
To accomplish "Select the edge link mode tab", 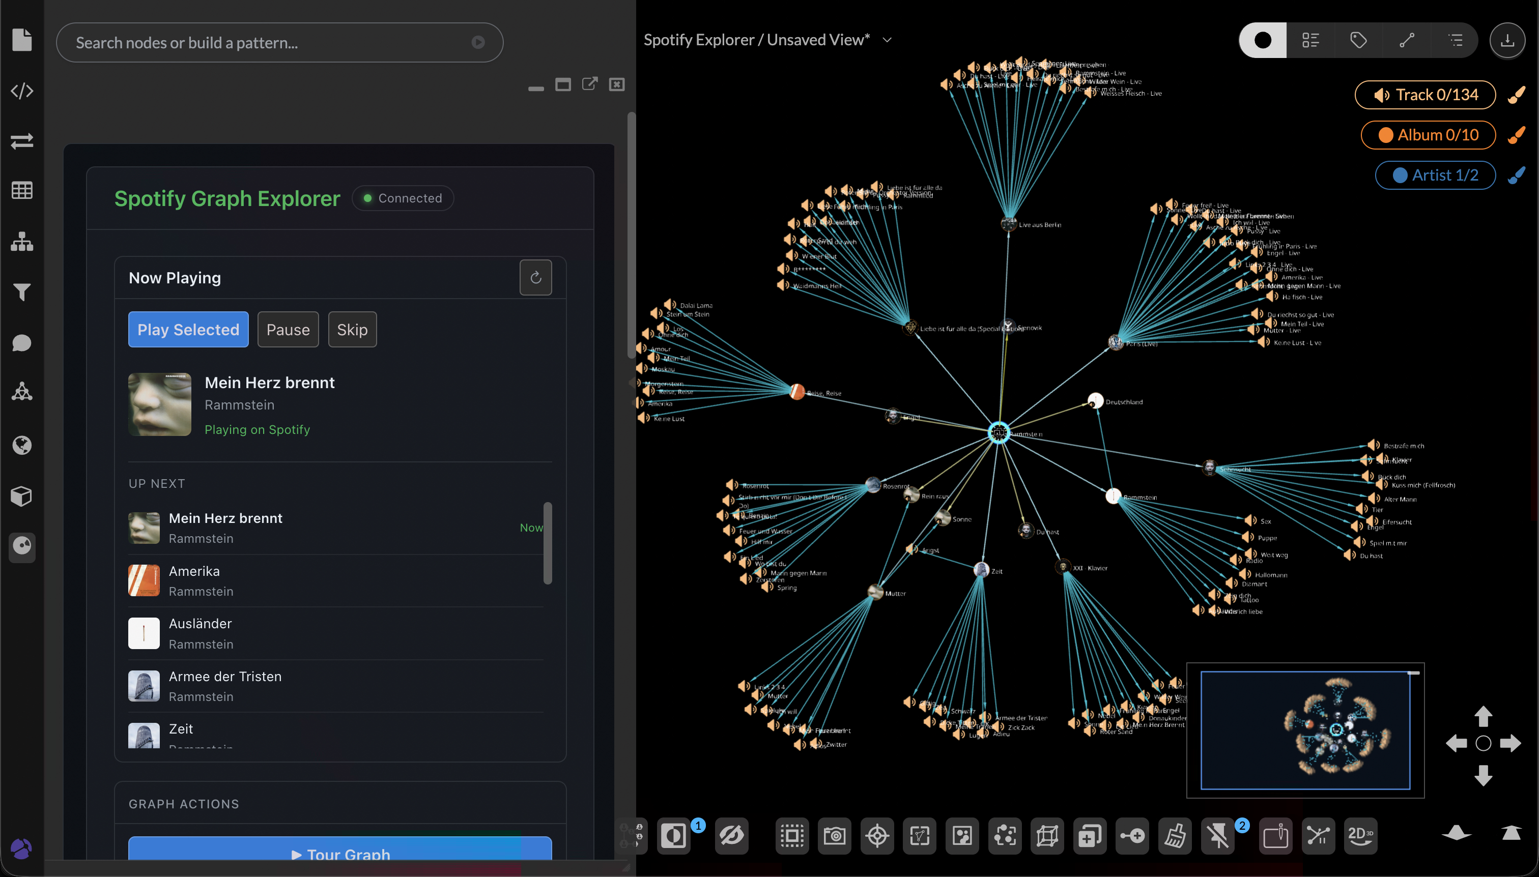I will coord(1407,40).
